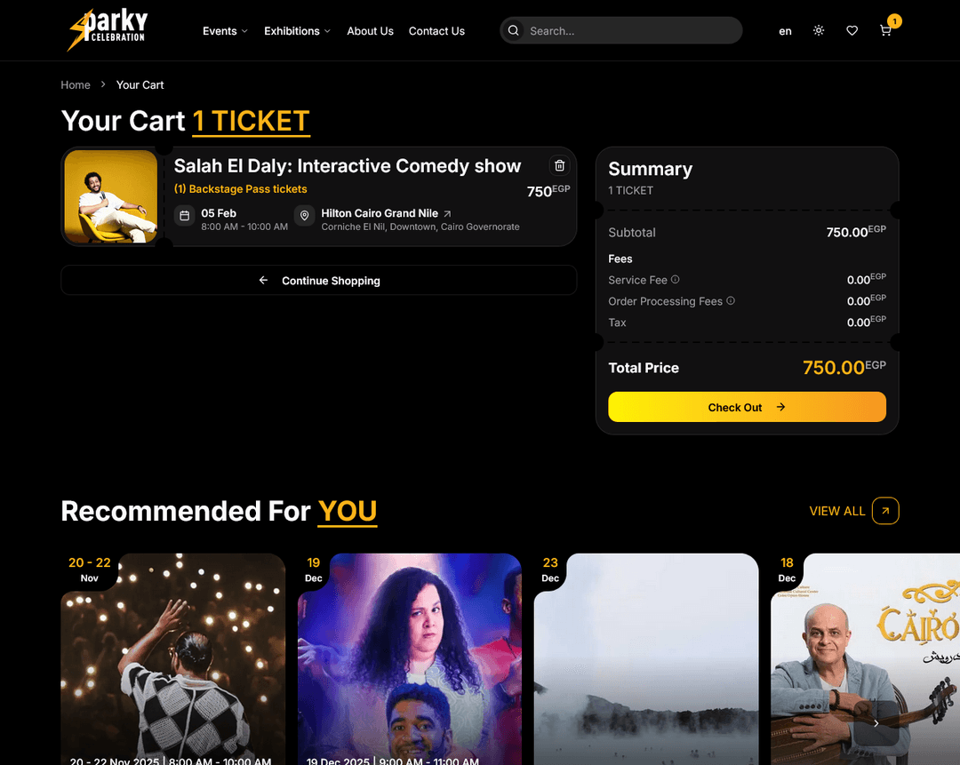Screen dimensions: 960x765
Task: Open Contact Us menu item
Action: [x=436, y=30]
